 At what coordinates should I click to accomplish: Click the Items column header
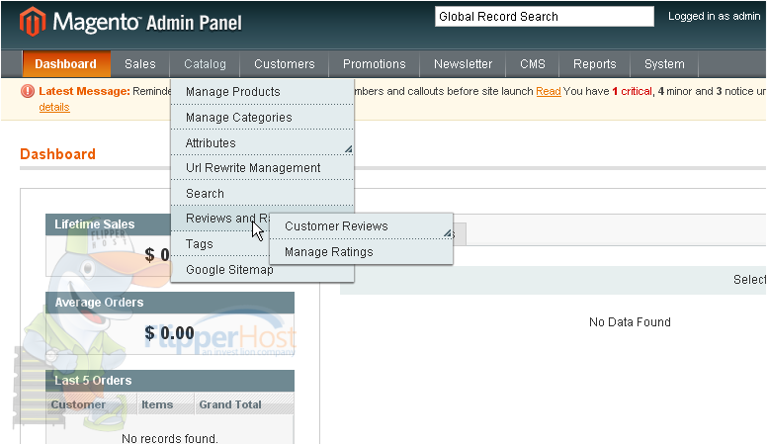(166, 404)
